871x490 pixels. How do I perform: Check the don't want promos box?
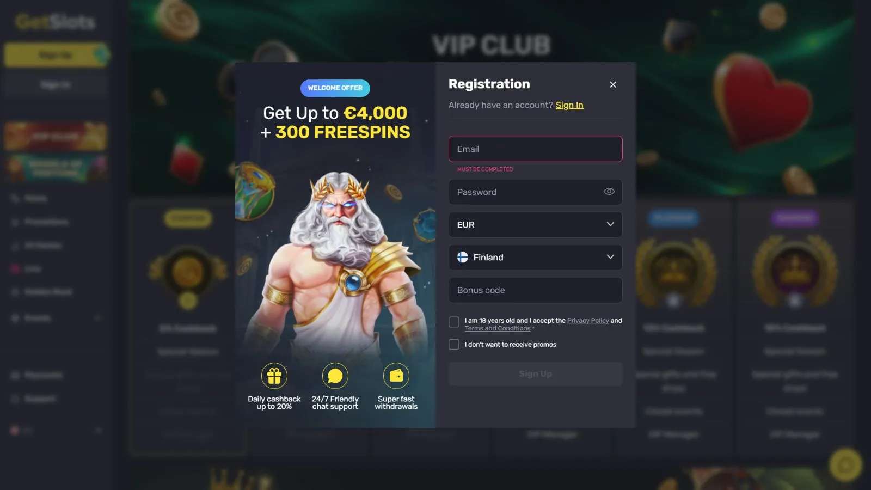pyautogui.click(x=454, y=344)
